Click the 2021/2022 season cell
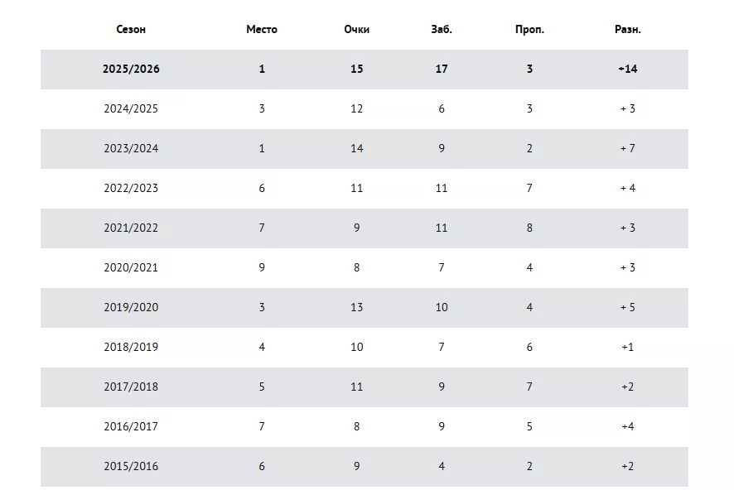Screen dimensions: 734x490 point(131,228)
